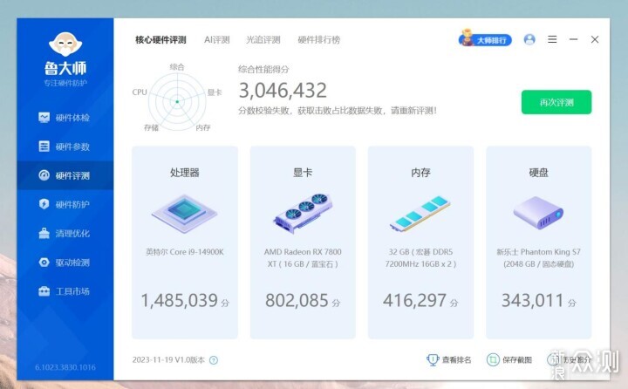Go to 清理优化 in the sidebar
Image resolution: width=628 pixels, height=389 pixels.
(65, 233)
